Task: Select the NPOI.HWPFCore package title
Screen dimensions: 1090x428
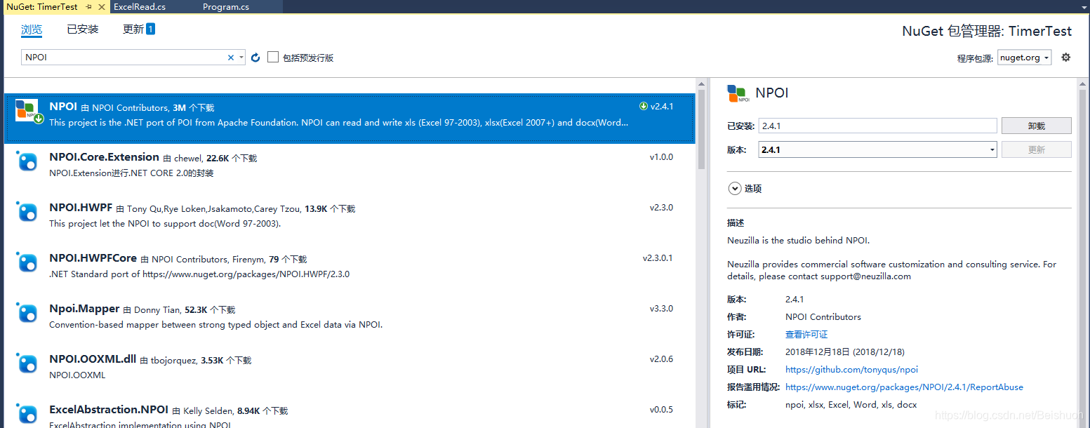Action: click(x=93, y=258)
